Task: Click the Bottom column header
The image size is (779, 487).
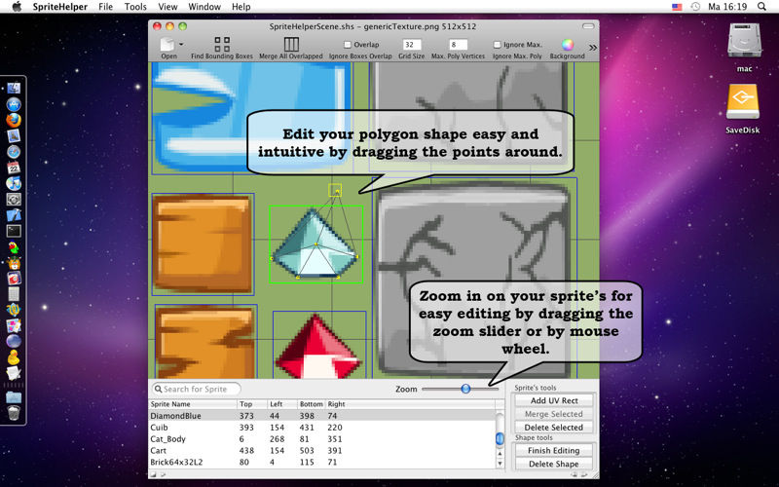Action: coord(311,404)
